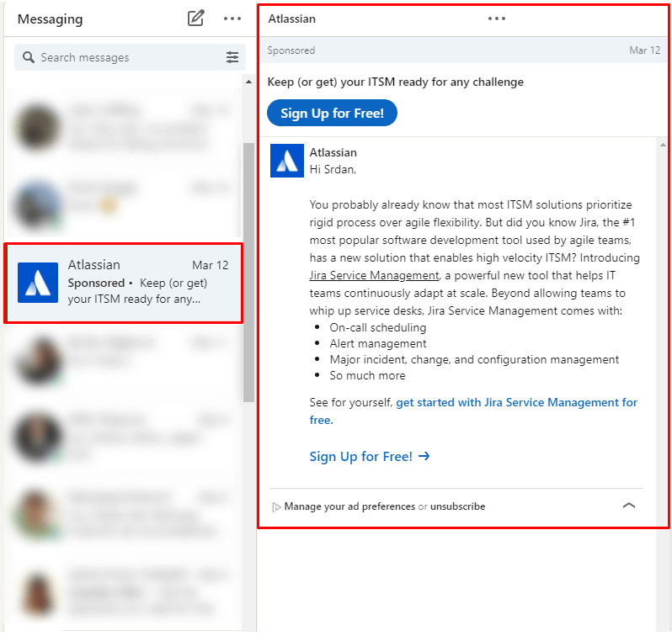Click the Atlassian sender name above the greeting
Screen dimensions: 672x636
333,152
